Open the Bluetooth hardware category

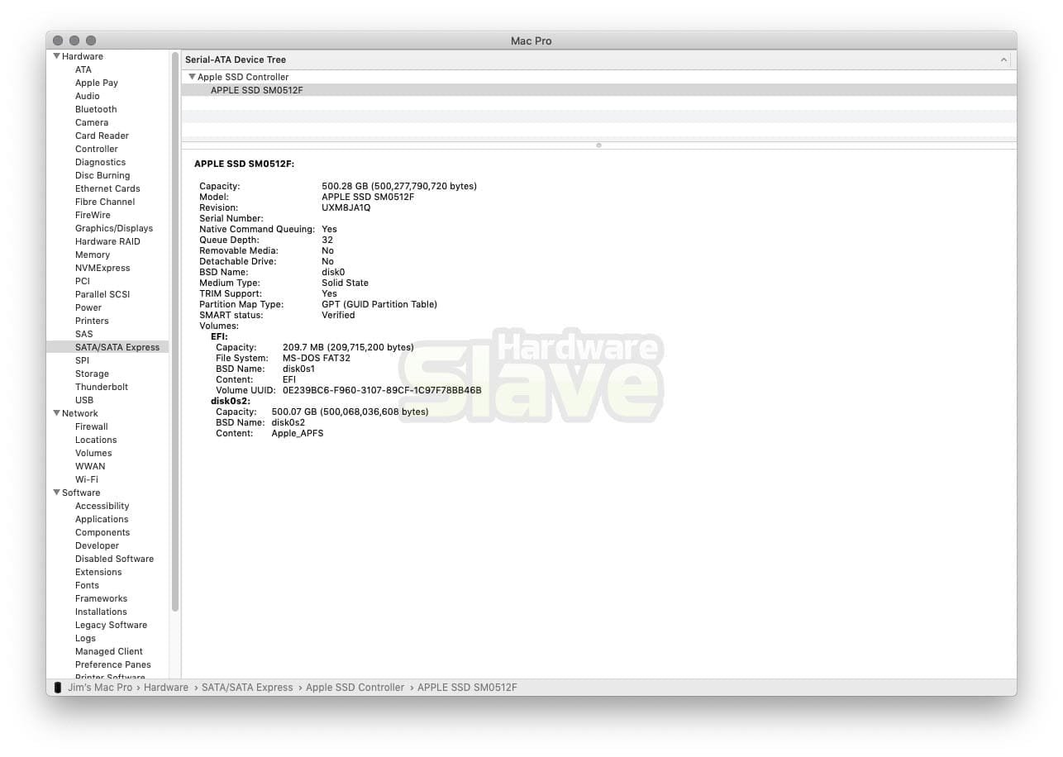[96, 109]
